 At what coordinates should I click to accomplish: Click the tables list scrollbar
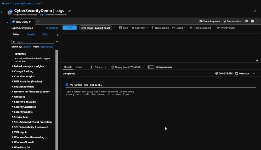tap(56, 100)
